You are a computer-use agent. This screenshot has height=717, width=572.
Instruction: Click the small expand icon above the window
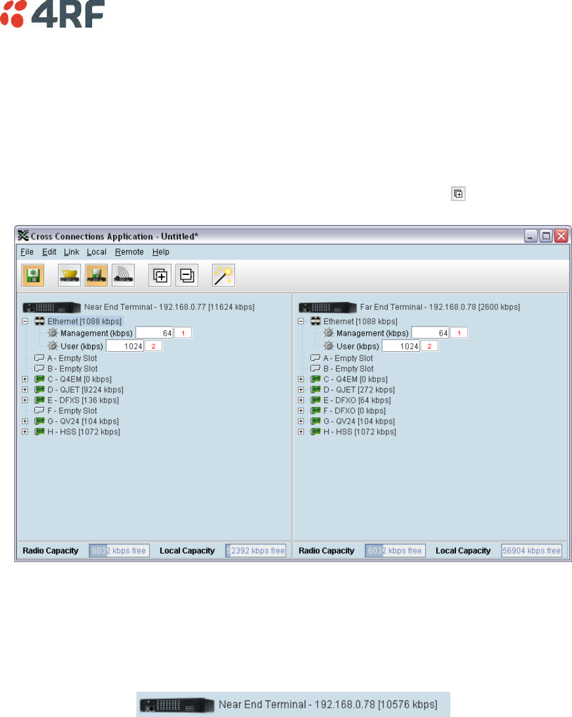pyautogui.click(x=458, y=194)
